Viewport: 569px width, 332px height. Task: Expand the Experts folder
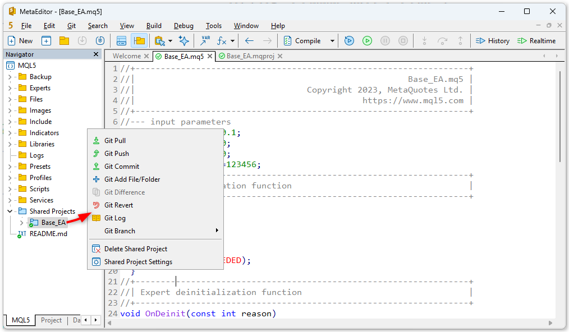pos(10,88)
